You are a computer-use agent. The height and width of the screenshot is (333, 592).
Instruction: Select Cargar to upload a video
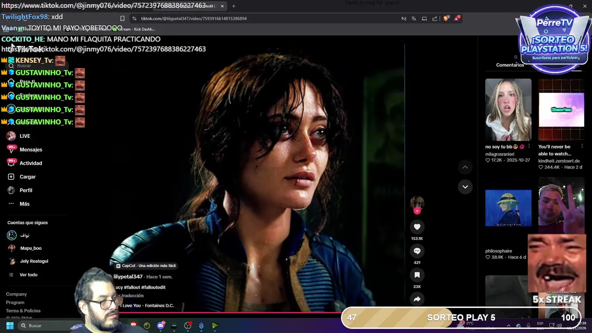pos(27,177)
